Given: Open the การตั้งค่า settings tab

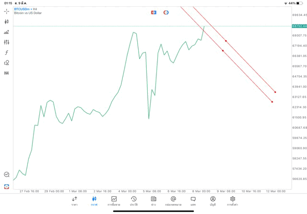Looking at the screenshot, I should point(233,201).
